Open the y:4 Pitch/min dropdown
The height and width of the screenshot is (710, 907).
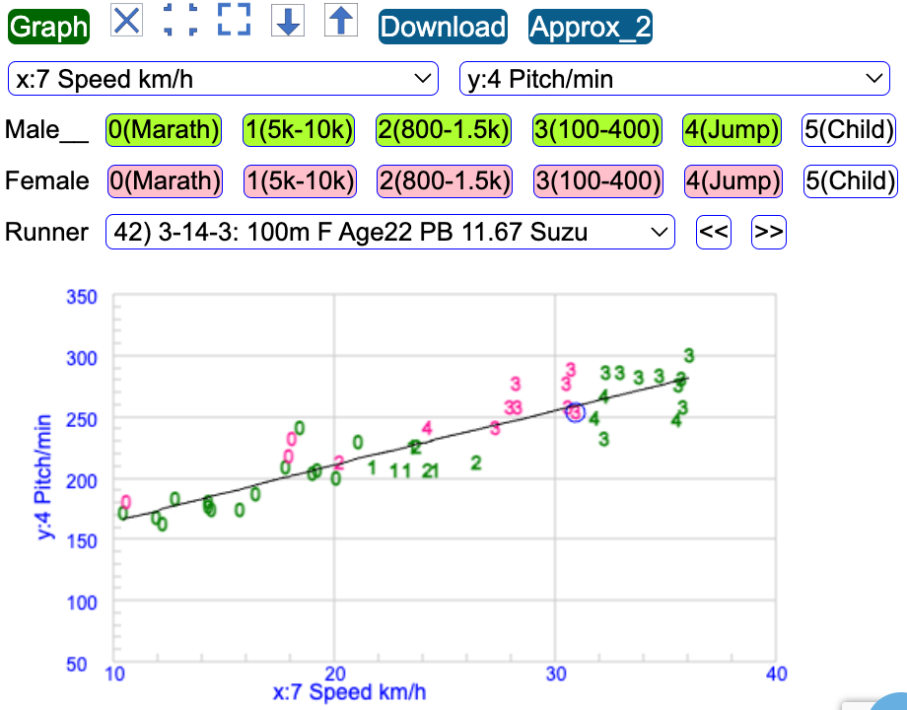click(x=674, y=79)
